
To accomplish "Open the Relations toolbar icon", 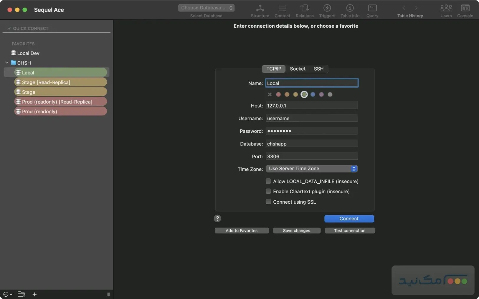I will (x=304, y=8).
